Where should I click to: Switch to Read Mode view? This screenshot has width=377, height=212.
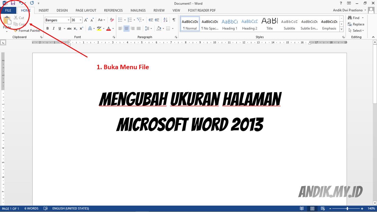302,208
